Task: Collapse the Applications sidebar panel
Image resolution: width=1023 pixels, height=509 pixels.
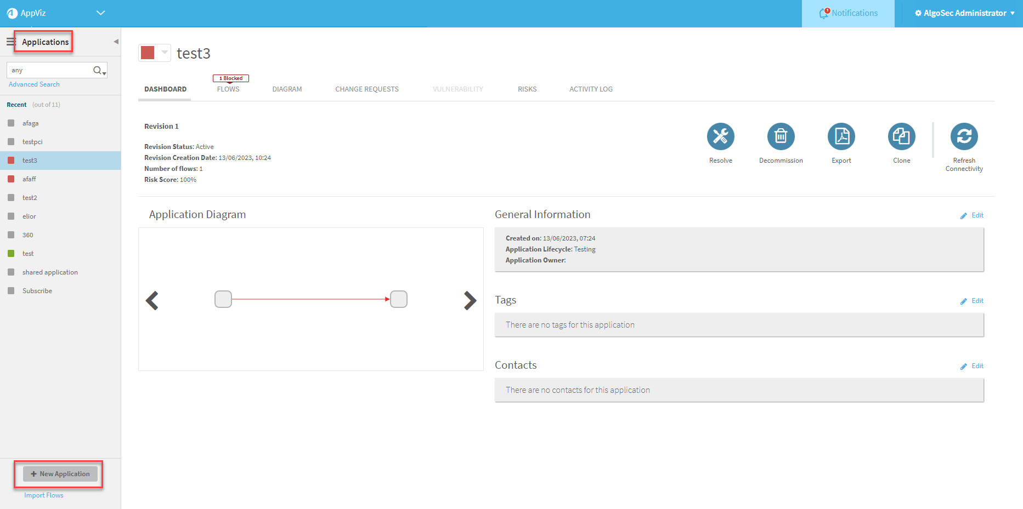Action: 116,42
